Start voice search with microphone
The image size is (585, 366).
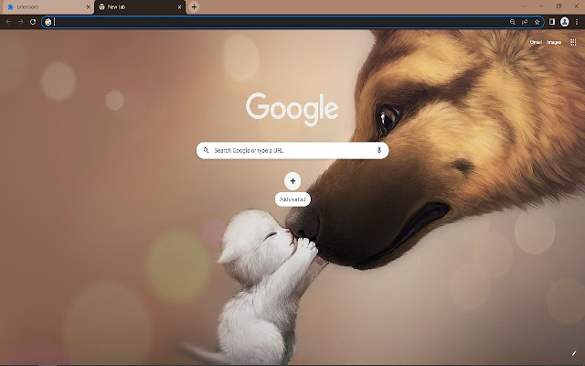[379, 150]
